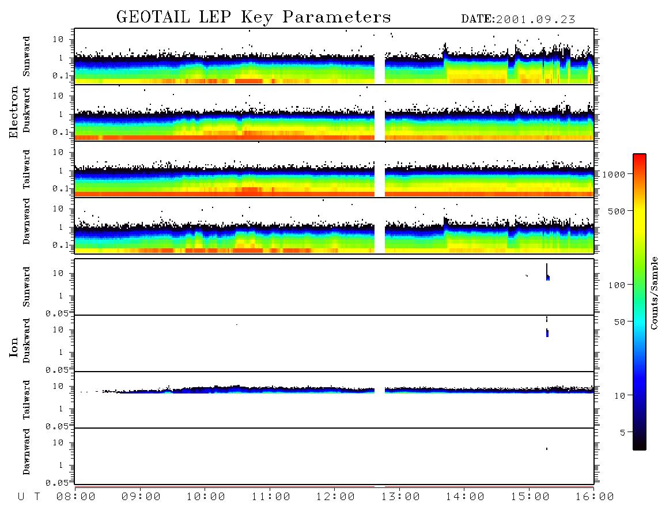Screen dimensions: 658x507
Task: Click the 14:00 time tick label
Action: [x=465, y=497]
